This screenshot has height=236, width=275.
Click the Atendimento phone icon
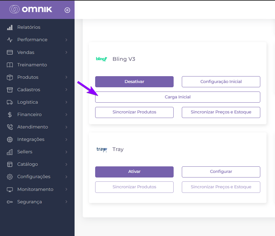[10, 127]
